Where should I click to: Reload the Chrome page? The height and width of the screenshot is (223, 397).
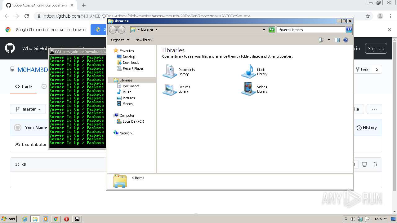[x=27, y=16]
